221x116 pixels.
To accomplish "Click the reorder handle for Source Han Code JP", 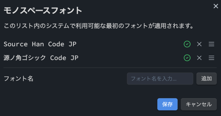I will click(x=211, y=44).
